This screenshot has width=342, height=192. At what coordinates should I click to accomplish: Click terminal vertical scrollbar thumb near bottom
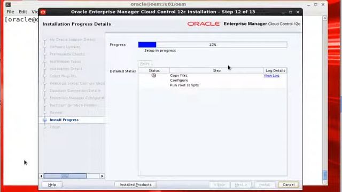[x=325, y=175]
